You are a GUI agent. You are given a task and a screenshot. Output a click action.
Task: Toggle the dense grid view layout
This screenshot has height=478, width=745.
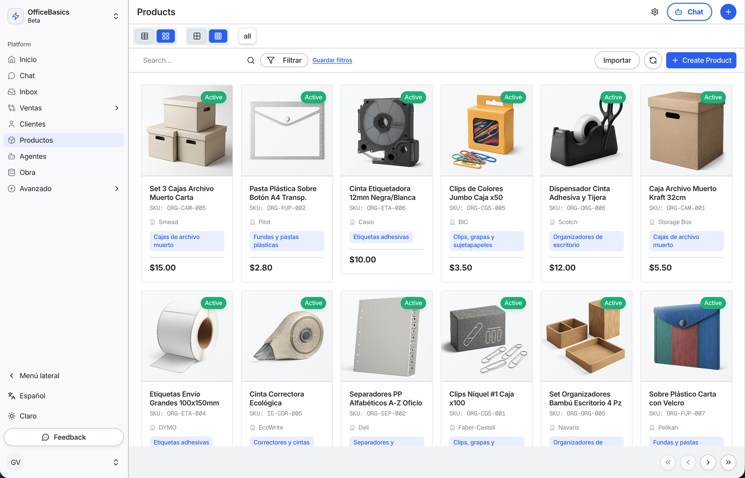[218, 36]
